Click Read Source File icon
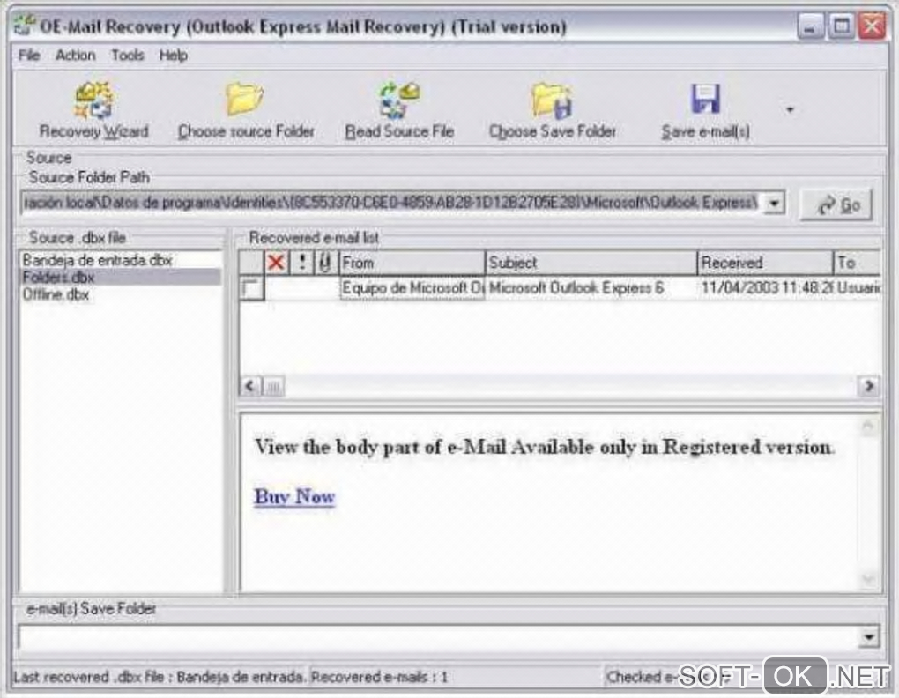The image size is (899, 698). click(x=399, y=99)
